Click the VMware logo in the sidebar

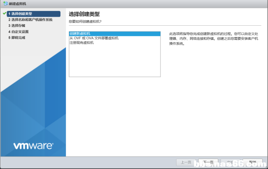(33, 146)
